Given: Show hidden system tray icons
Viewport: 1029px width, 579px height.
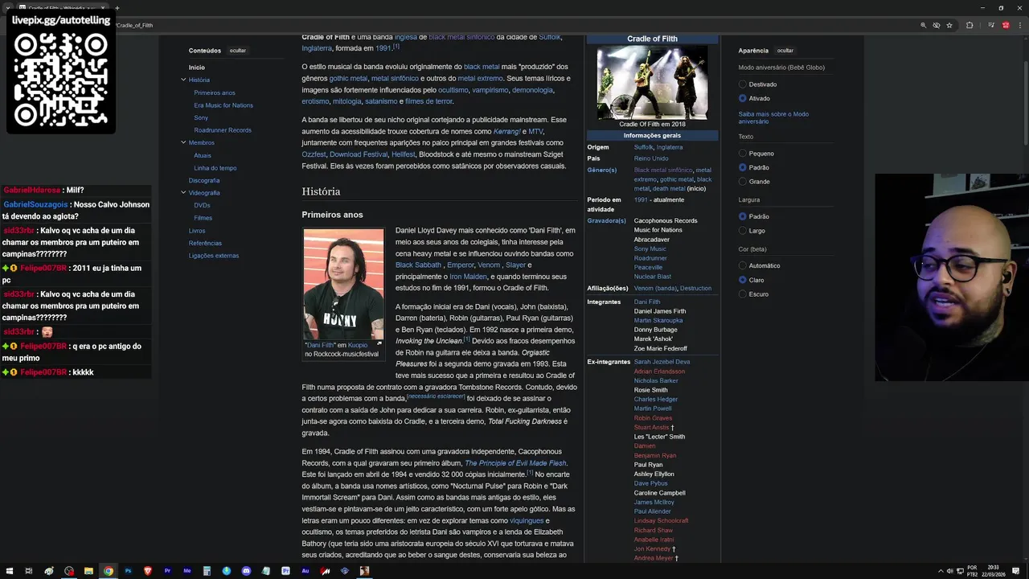Looking at the screenshot, I should 941,571.
